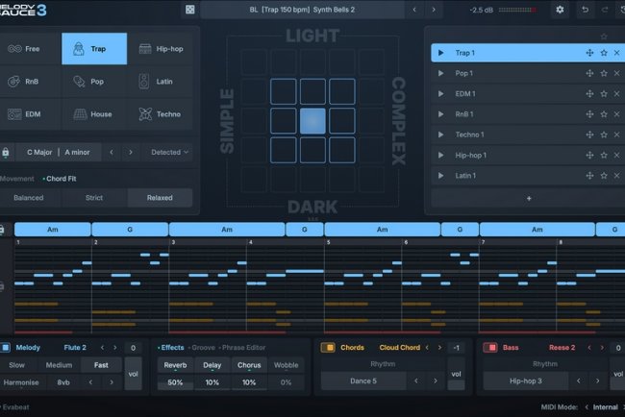
Task: Remove the Latin 1 pattern with X
Action: click(617, 176)
